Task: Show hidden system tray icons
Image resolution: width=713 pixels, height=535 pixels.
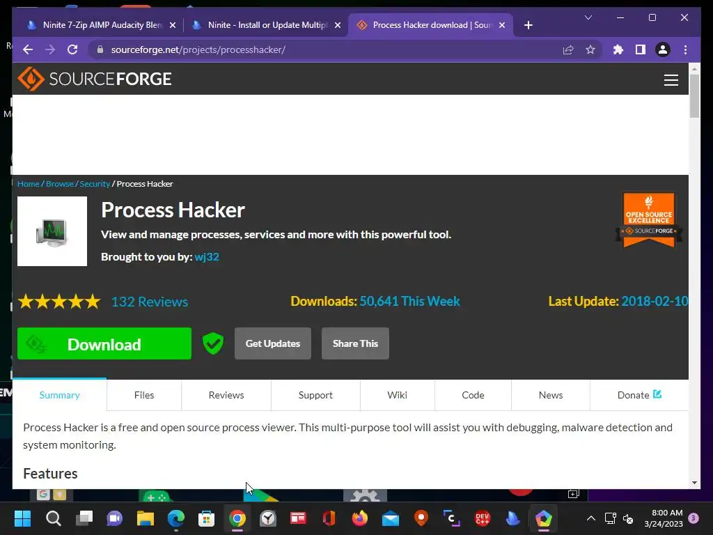Action: tap(590, 518)
